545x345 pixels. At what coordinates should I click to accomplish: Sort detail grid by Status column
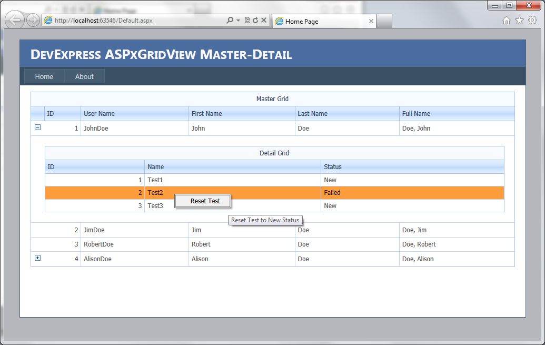click(413, 167)
